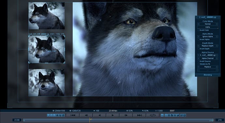The height and width of the screenshot is (123, 225).
Task: Click the 100% opacity slider
Action: pyautogui.click(x=208, y=27)
